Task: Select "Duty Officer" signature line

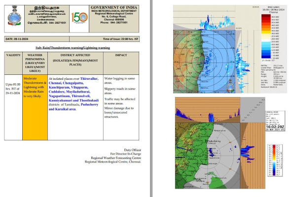Action: (133, 150)
